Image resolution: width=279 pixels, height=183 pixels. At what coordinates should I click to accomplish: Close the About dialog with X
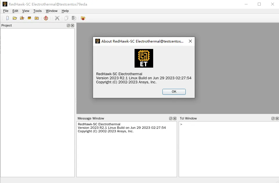tap(190, 41)
